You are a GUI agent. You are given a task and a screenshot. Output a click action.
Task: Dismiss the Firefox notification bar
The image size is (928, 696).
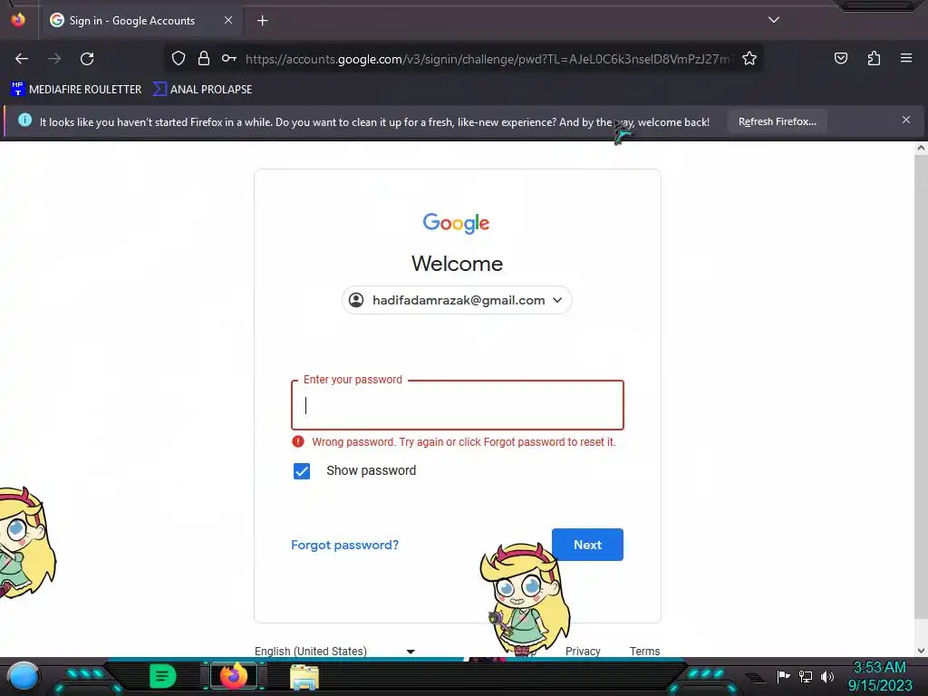tap(906, 121)
